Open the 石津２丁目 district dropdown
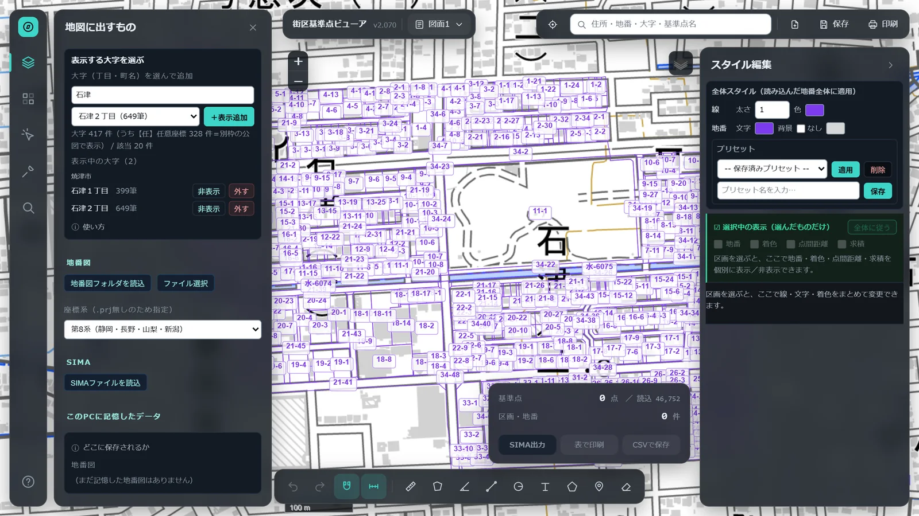 [x=136, y=116]
